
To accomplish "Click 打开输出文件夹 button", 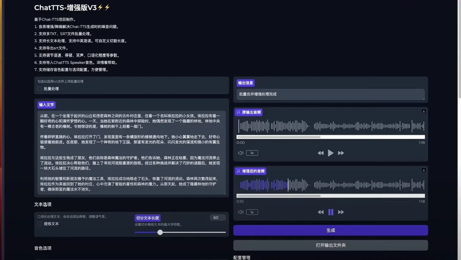I will pyautogui.click(x=331, y=245).
